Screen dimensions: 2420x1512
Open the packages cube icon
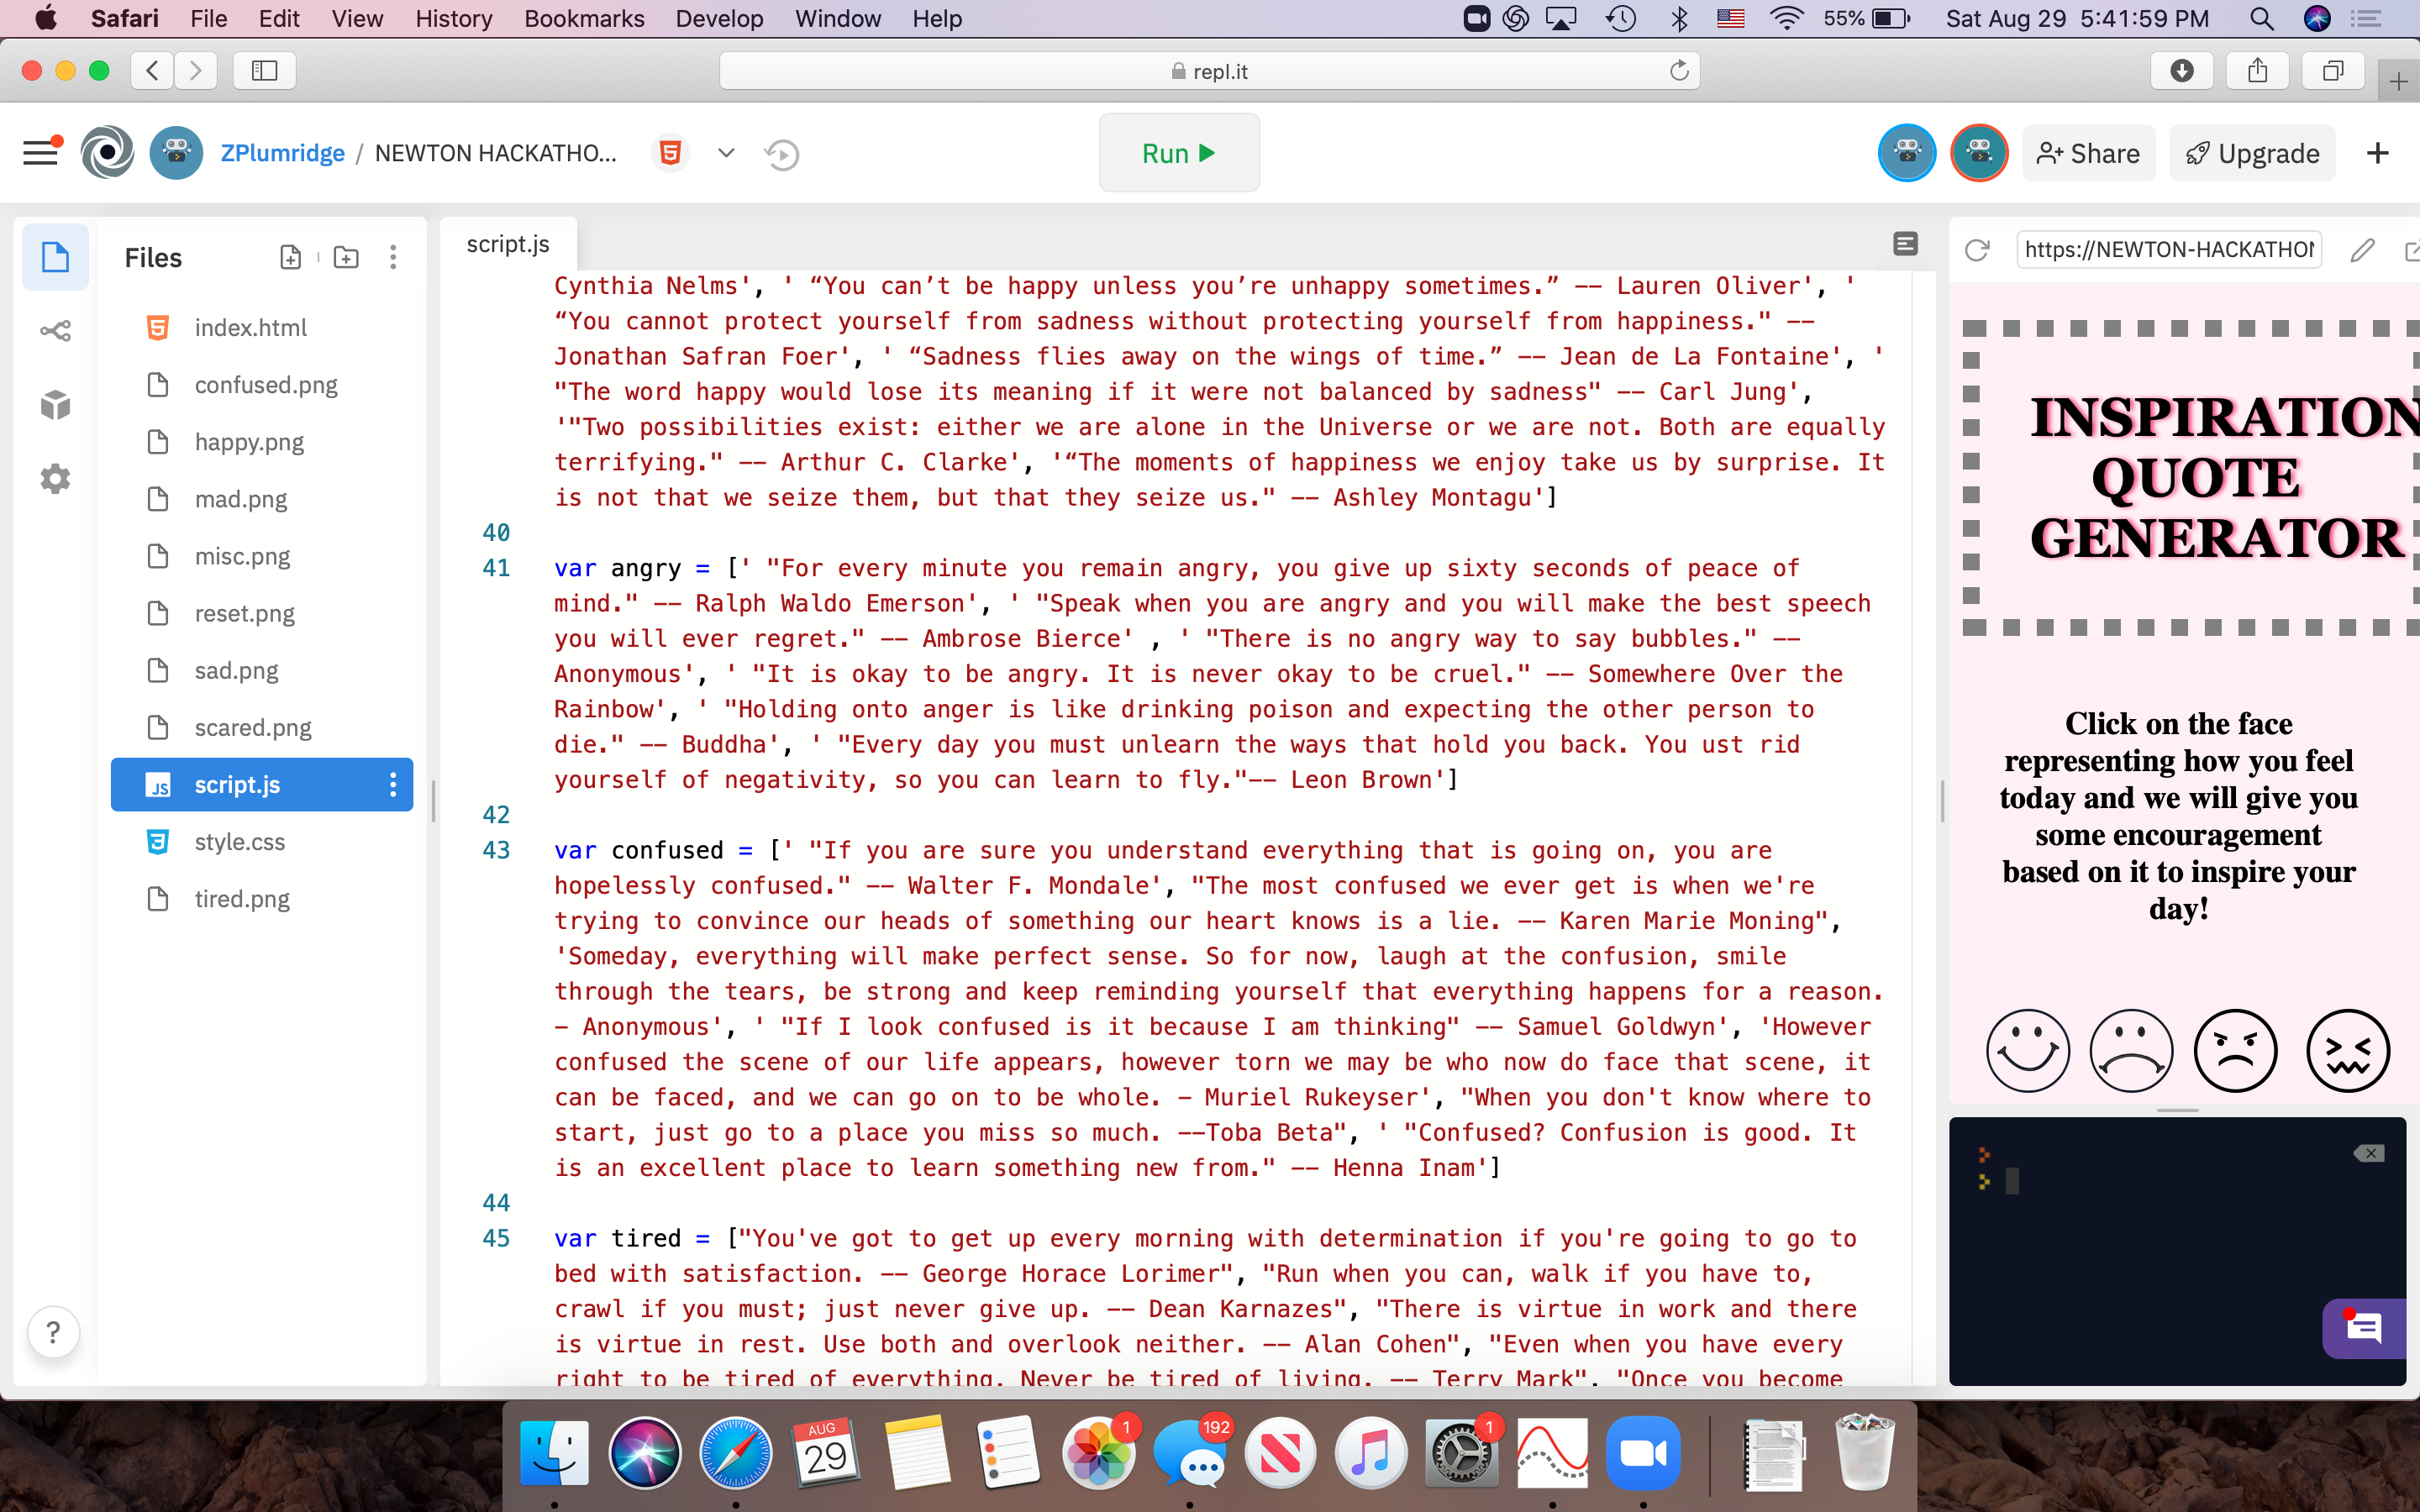coord(55,405)
